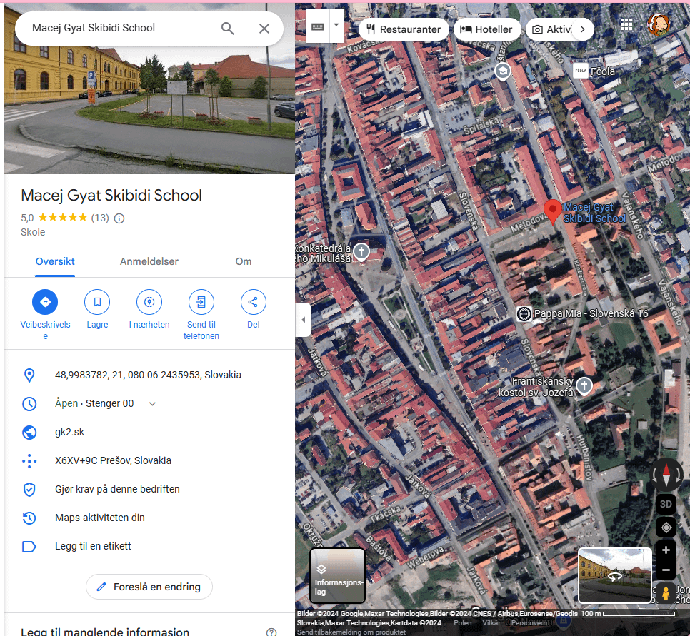This screenshot has width=690, height=636.
Task: Click the Street View pegman icon
Action: (666, 593)
